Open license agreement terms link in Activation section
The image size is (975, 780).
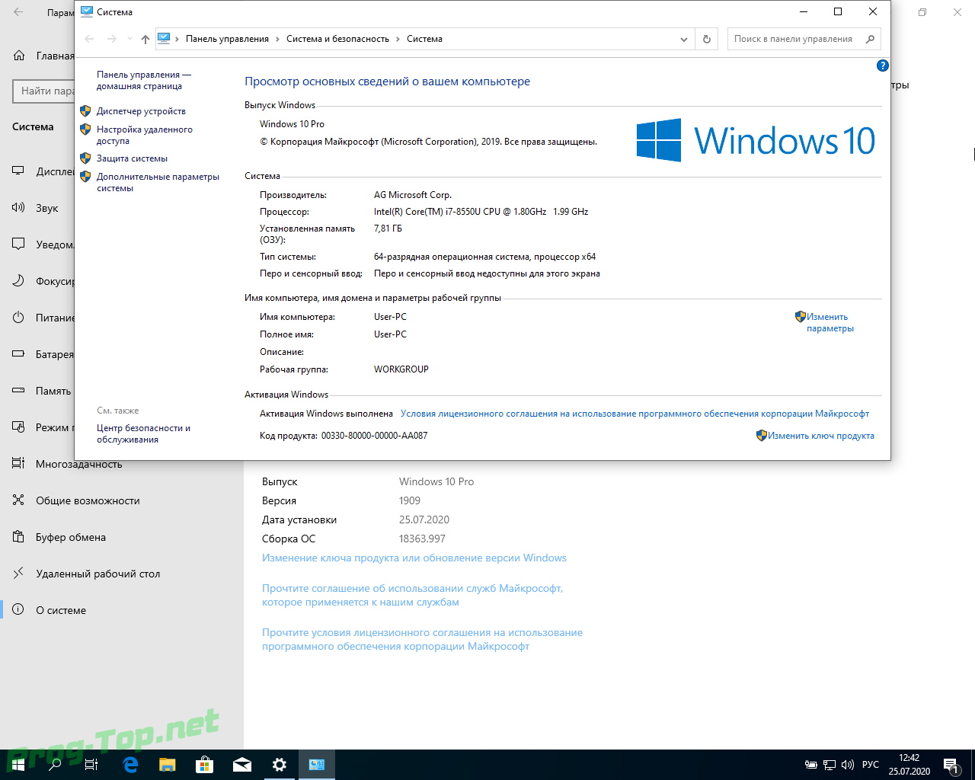click(x=635, y=414)
